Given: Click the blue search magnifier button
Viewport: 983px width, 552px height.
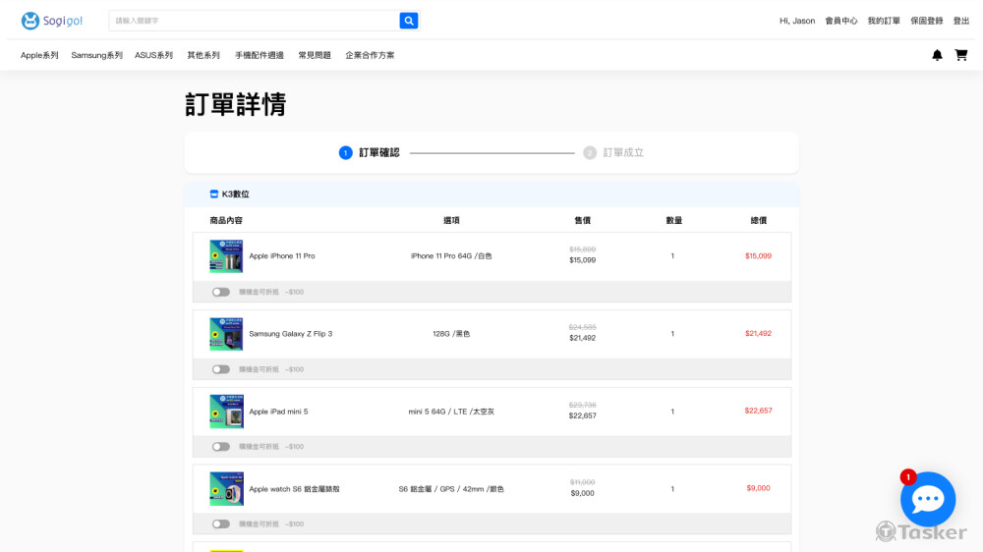Looking at the screenshot, I should pos(409,21).
